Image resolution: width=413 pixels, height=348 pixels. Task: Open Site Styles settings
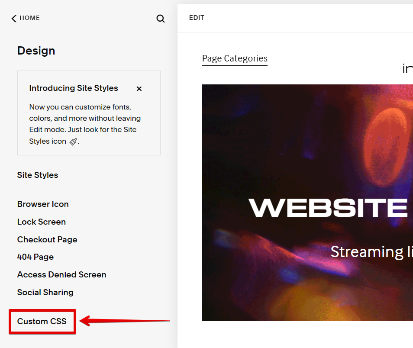[x=37, y=175]
